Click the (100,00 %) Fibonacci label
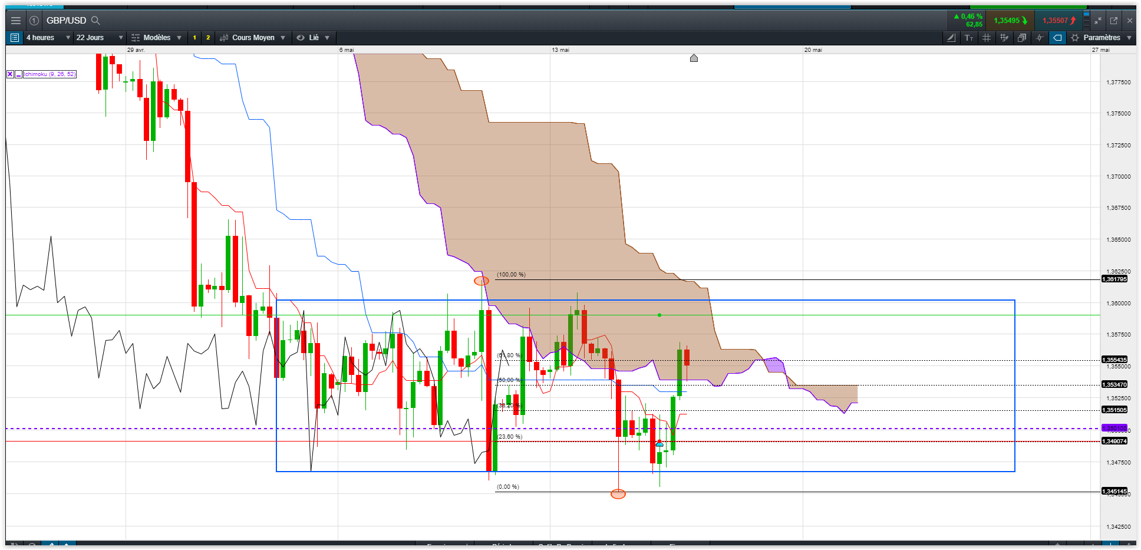 pyautogui.click(x=511, y=275)
